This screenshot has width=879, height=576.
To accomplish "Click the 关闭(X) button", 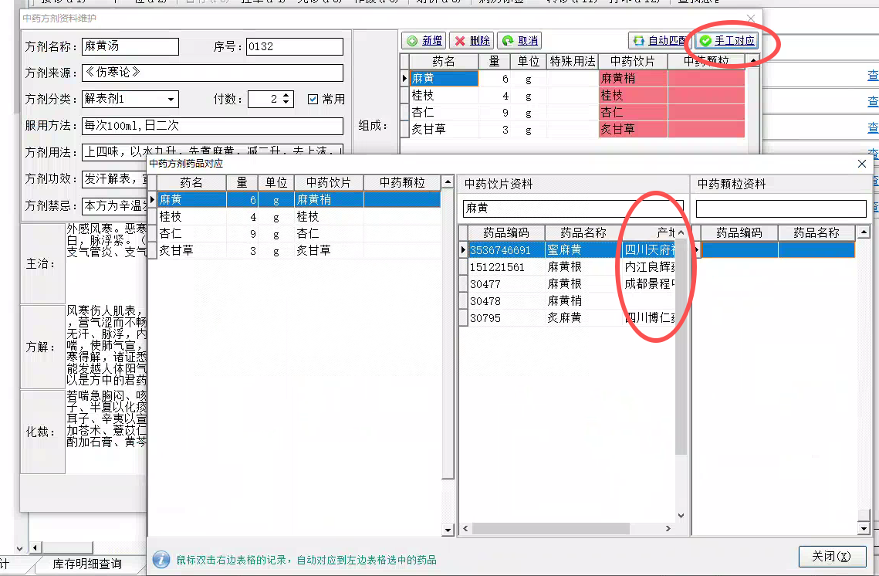I will tap(832, 557).
